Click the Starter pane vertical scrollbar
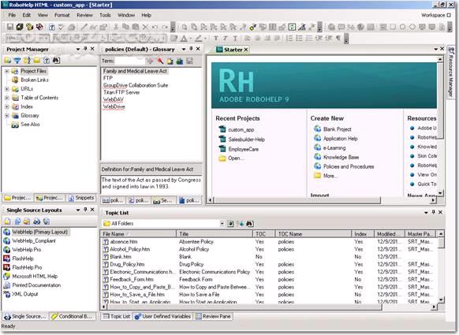 (x=440, y=101)
